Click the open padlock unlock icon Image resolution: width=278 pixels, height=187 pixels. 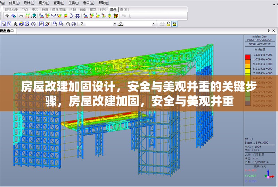(169, 24)
